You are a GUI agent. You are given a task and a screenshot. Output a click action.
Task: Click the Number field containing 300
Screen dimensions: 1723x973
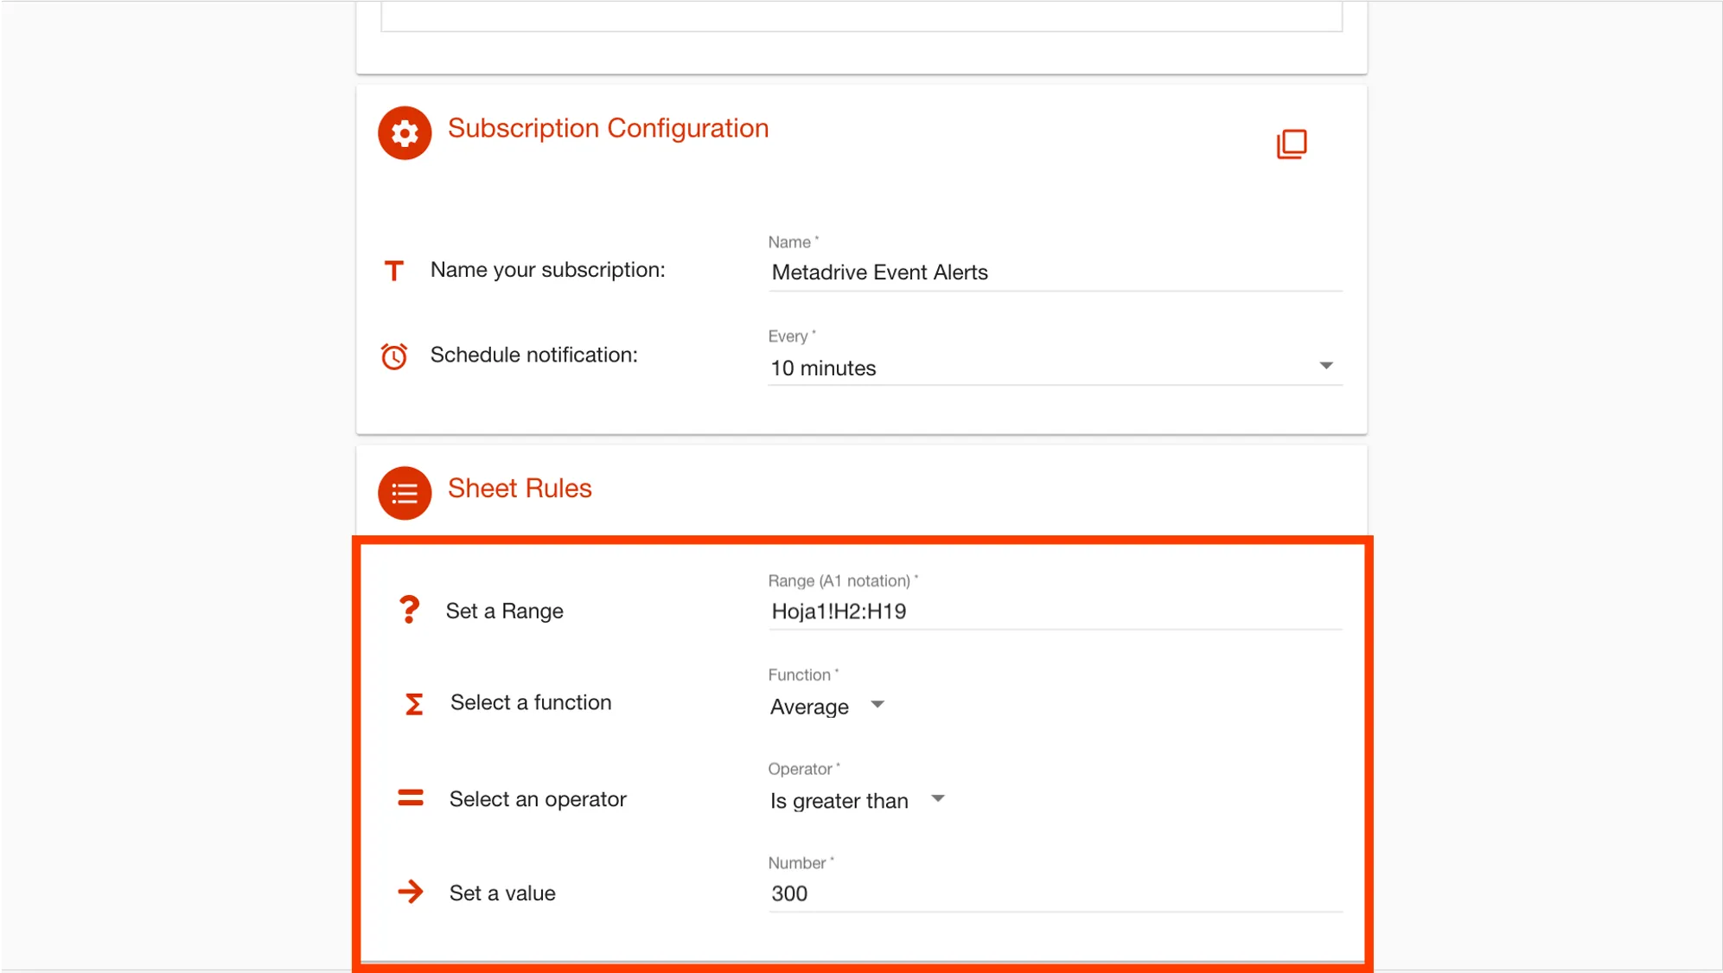[1055, 893]
